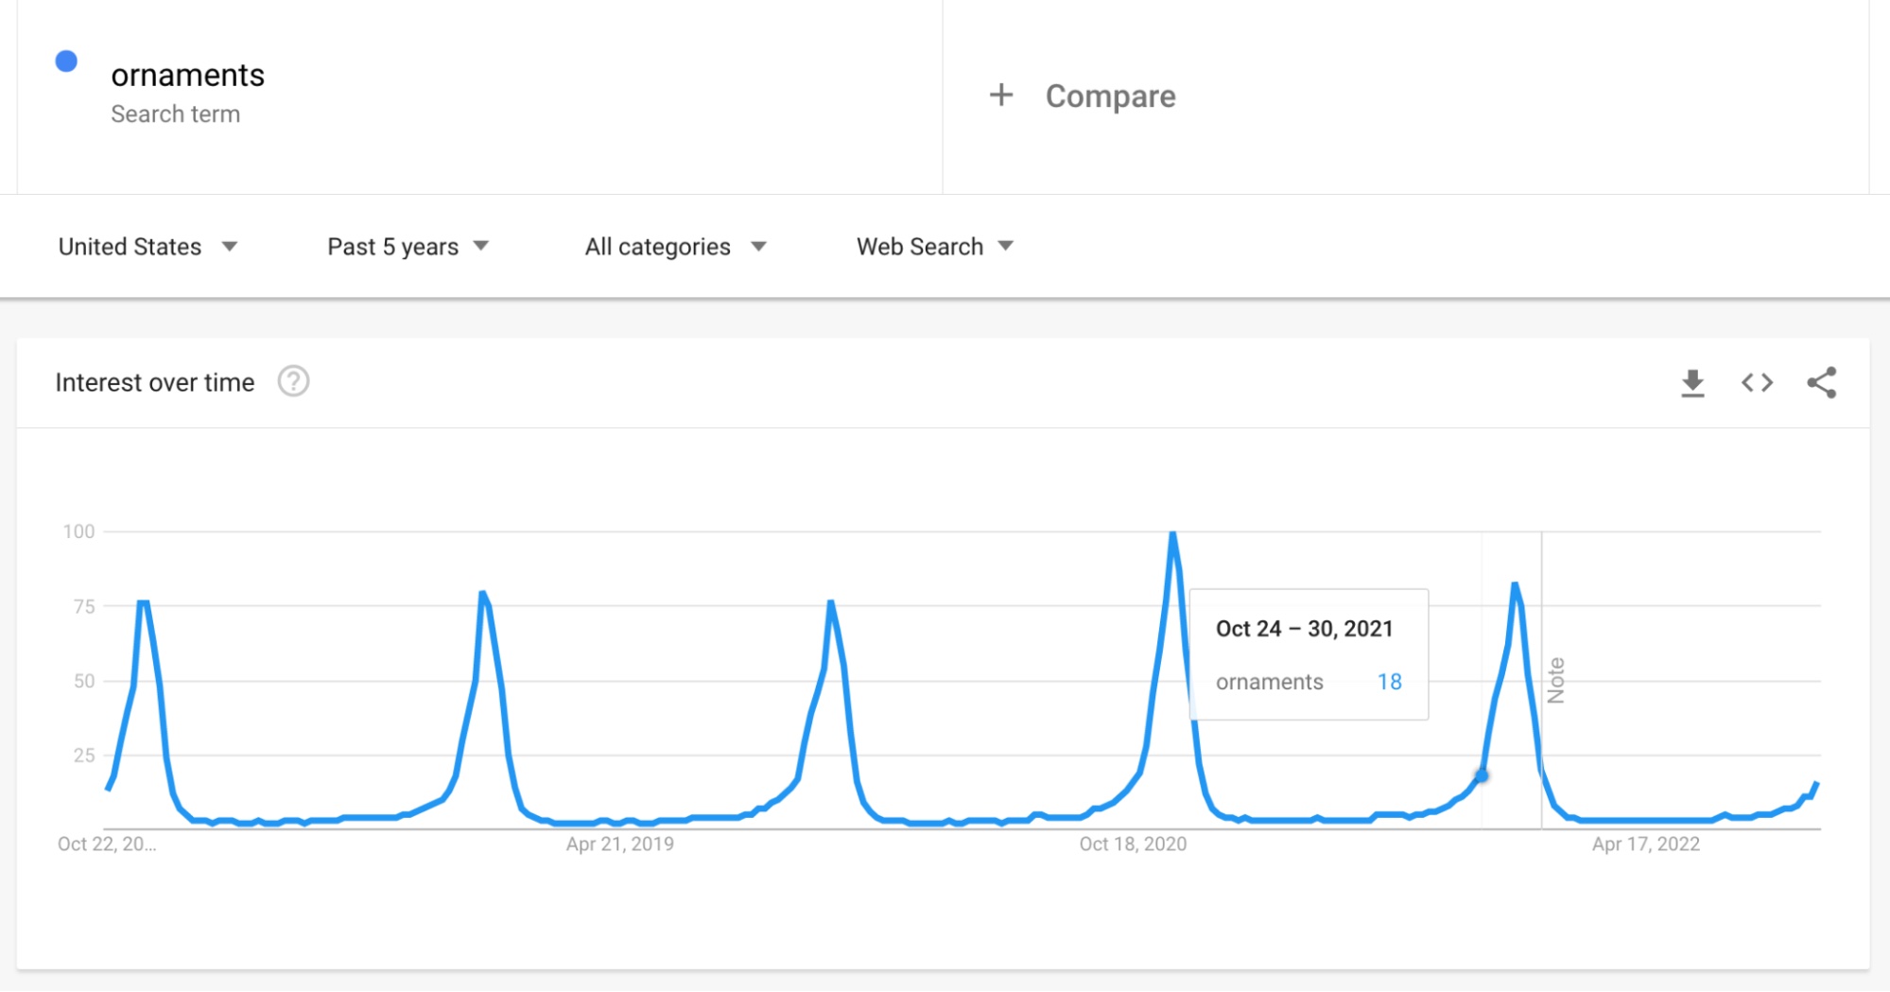The image size is (1890, 992).
Task: Click the Apr 21, 2019 axis label
Action: (619, 844)
